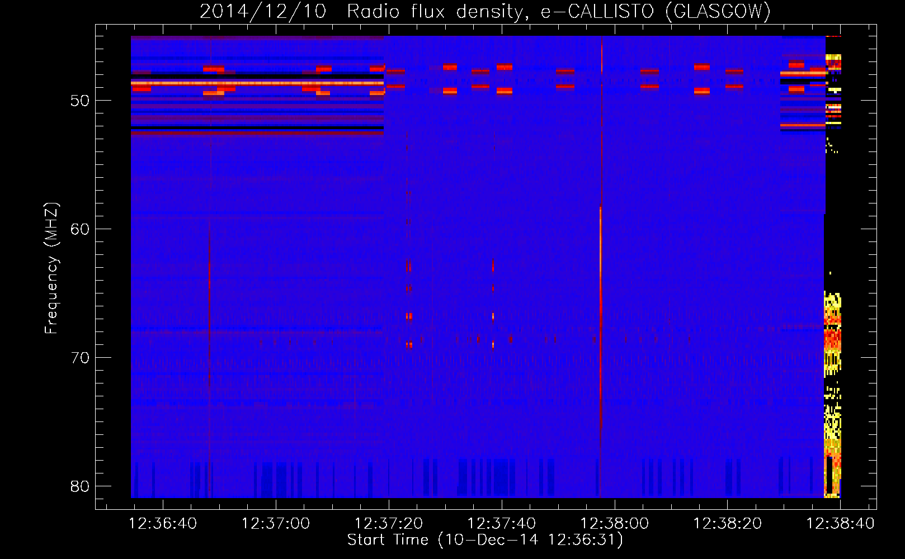Click the 70 frequency tick label
Image resolution: width=905 pixels, height=559 pixels.
tap(80, 358)
